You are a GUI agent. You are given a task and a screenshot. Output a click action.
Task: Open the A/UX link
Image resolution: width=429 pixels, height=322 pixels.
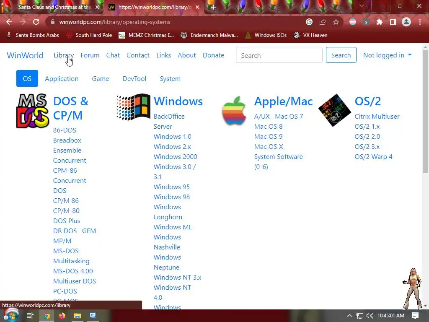(262, 117)
